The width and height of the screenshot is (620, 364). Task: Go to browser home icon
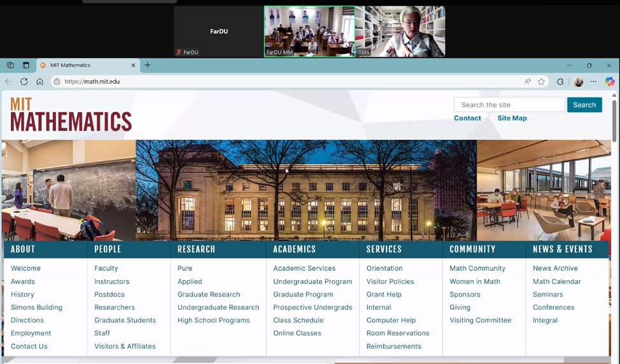pyautogui.click(x=39, y=81)
